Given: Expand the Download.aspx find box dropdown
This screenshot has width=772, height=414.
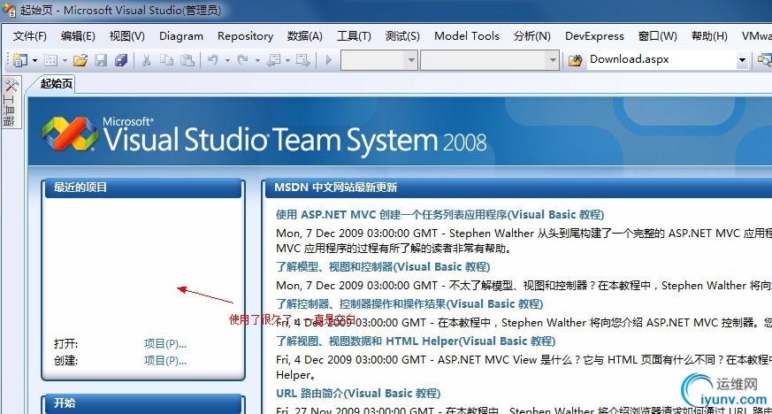Looking at the screenshot, I should (742, 60).
